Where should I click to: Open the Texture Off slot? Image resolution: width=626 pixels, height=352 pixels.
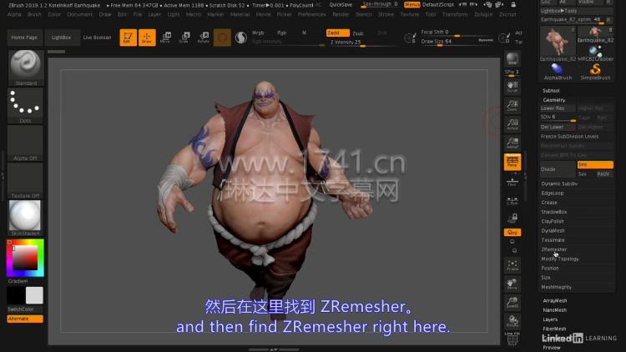point(26,180)
